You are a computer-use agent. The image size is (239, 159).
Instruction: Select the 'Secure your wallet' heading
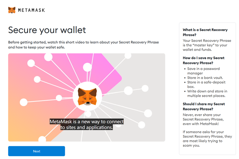pos(47,30)
